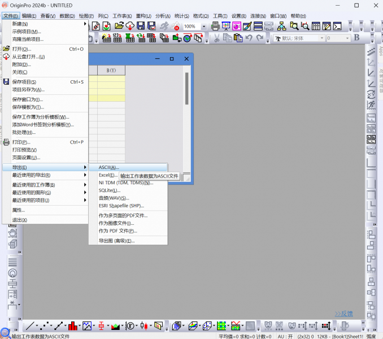383x339 pixels.
Task: Open dropdown arrow beside Line plot icon
Action: pos(37,325)
